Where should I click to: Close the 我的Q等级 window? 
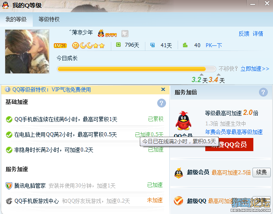pos(267,3)
